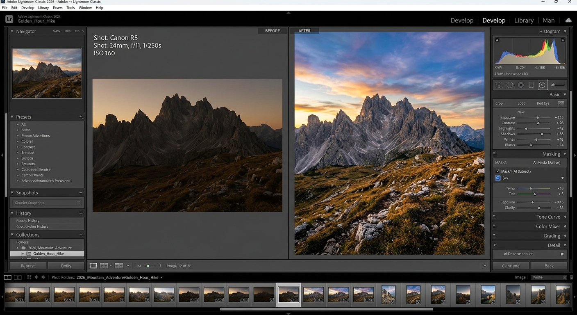Click the Crop tool label
Image resolution: width=577 pixels, height=315 pixels.
click(499, 103)
